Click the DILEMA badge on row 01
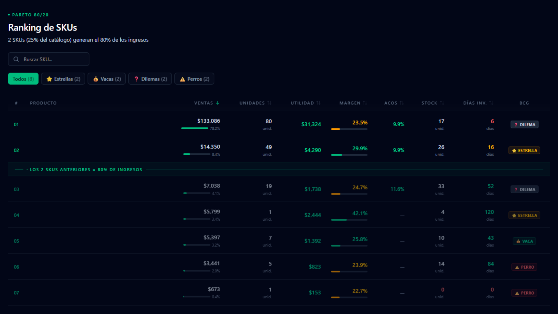558x314 pixels. point(524,124)
